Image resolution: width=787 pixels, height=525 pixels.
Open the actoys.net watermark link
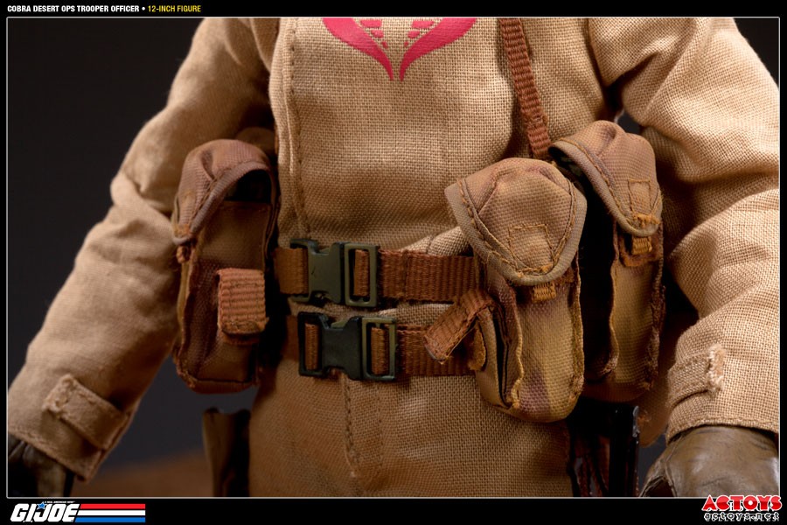(742, 516)
